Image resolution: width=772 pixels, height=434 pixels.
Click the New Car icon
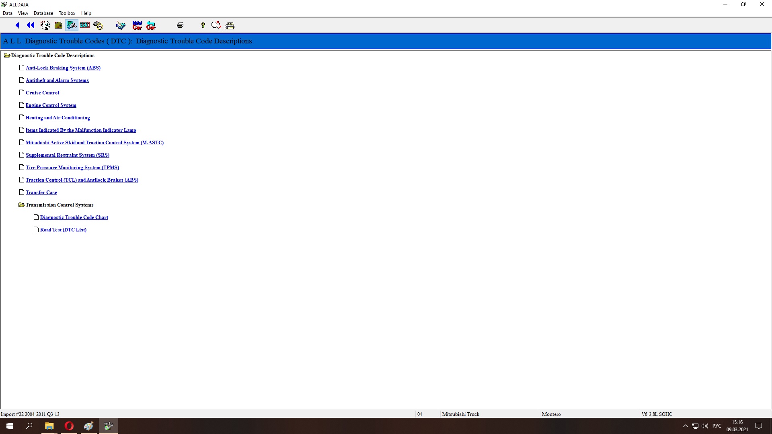(137, 25)
